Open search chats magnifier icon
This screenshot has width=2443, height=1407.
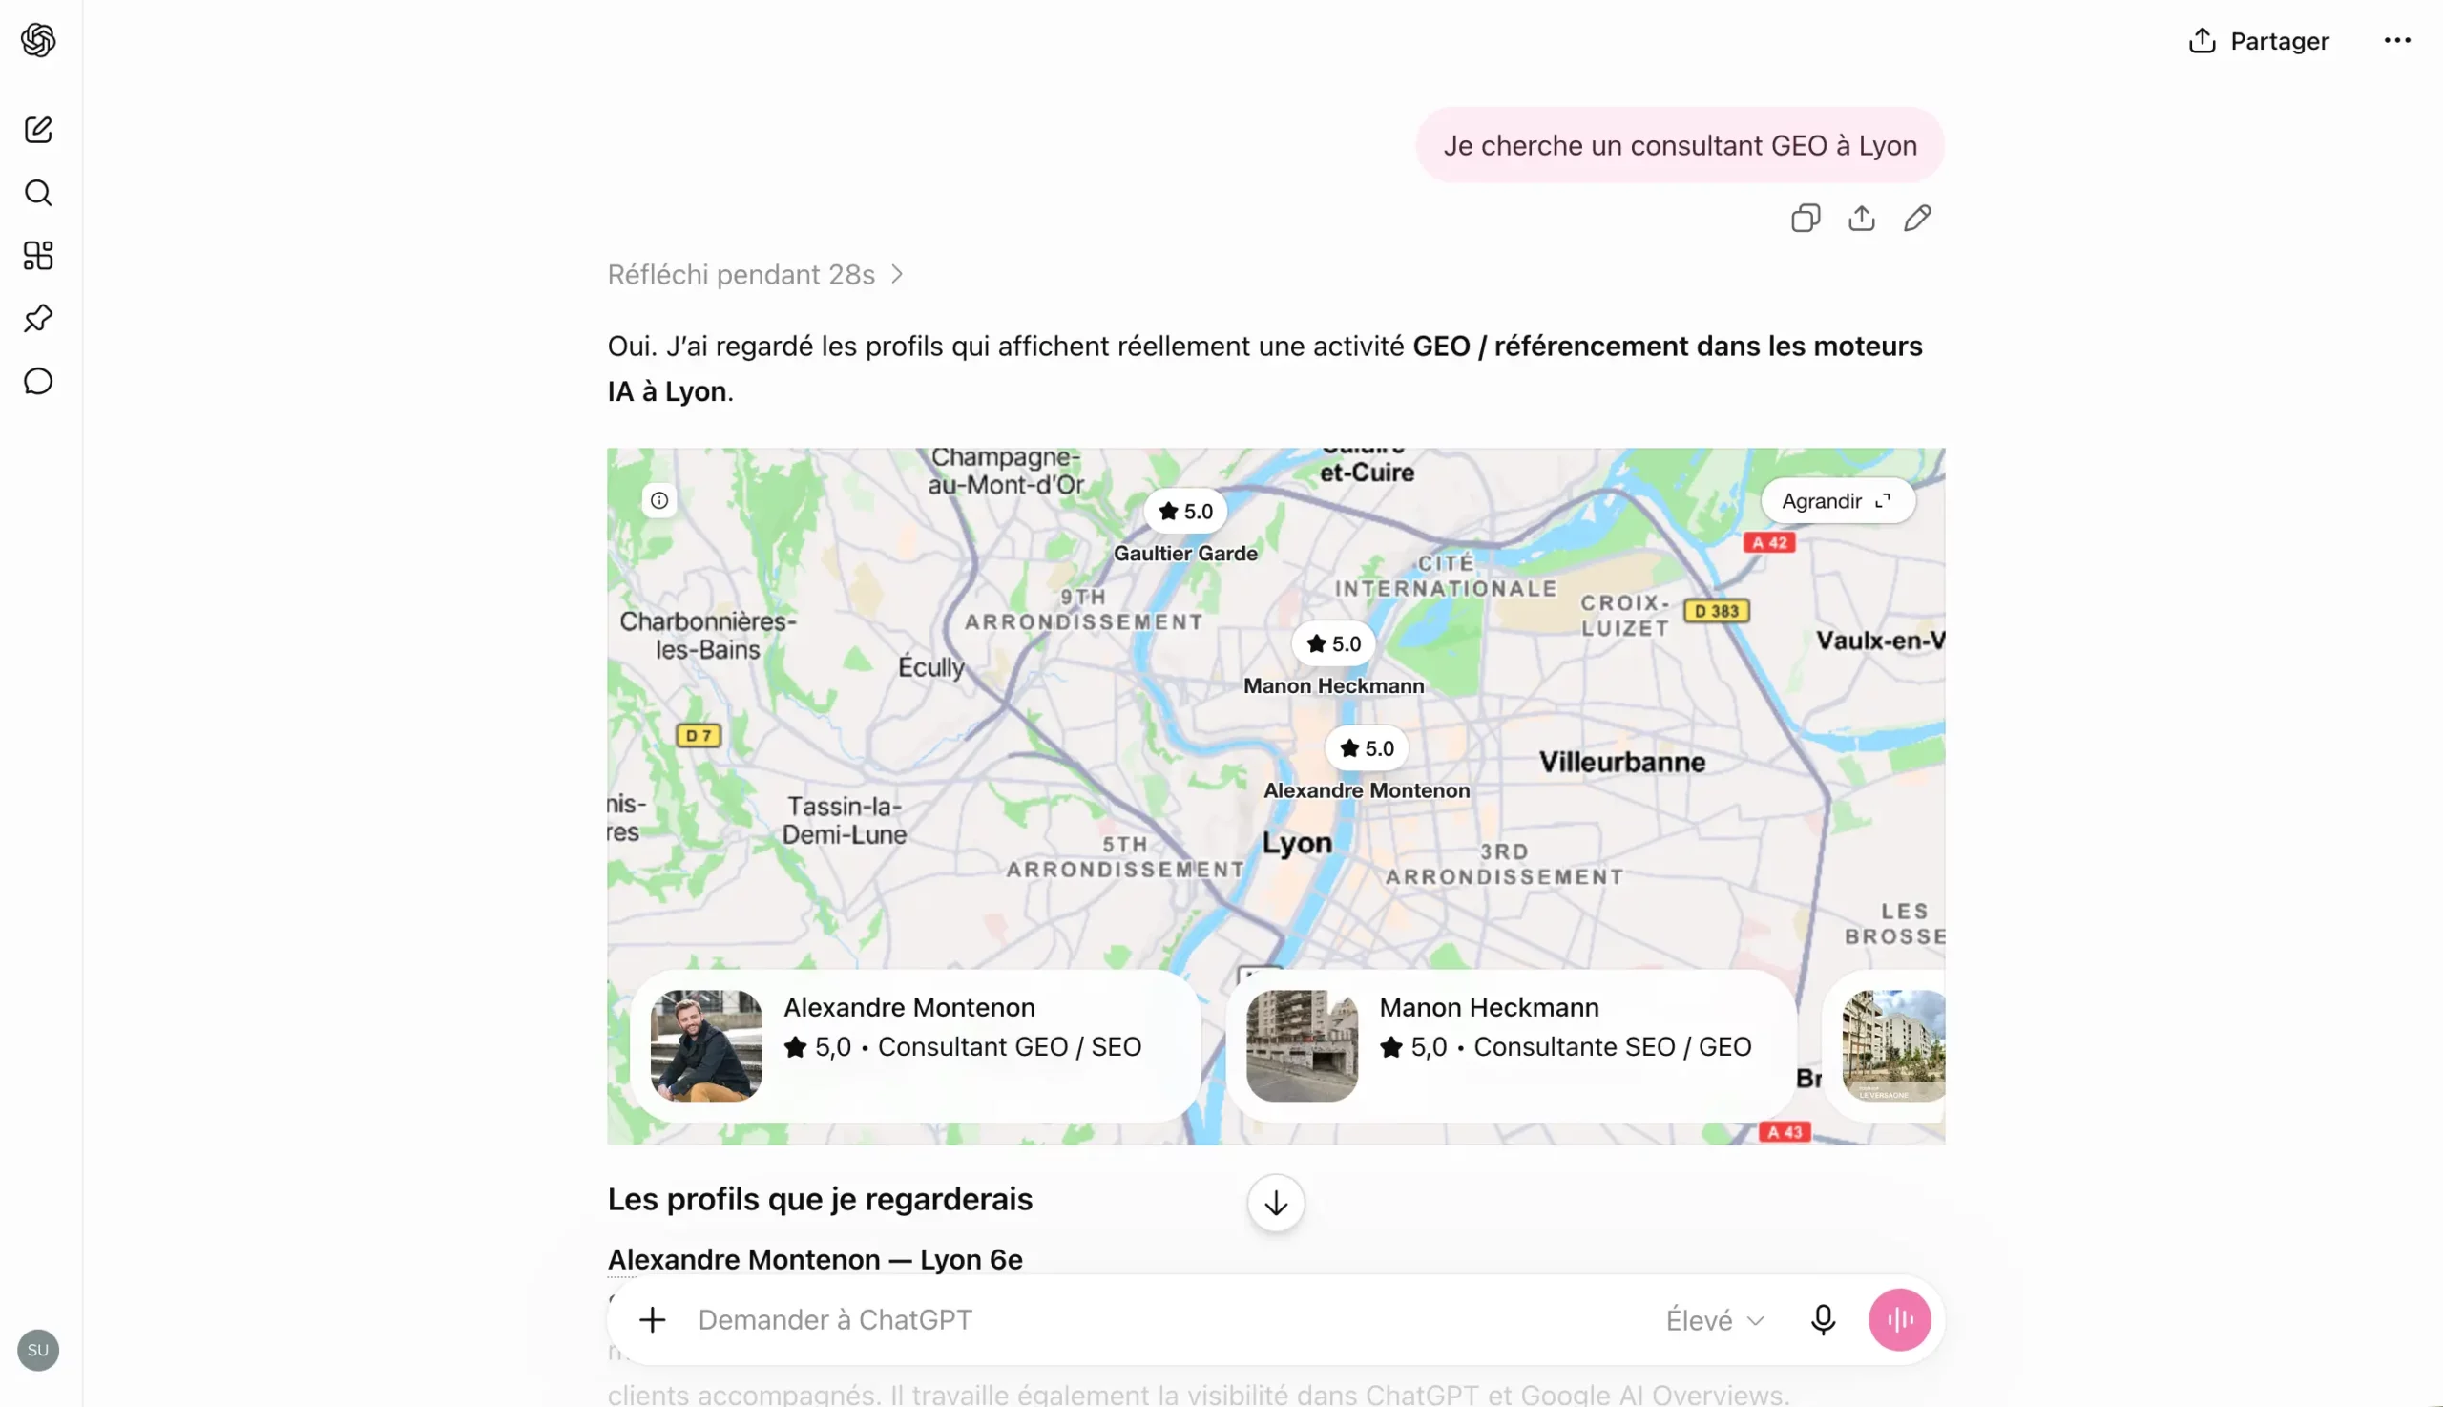pyautogui.click(x=37, y=192)
